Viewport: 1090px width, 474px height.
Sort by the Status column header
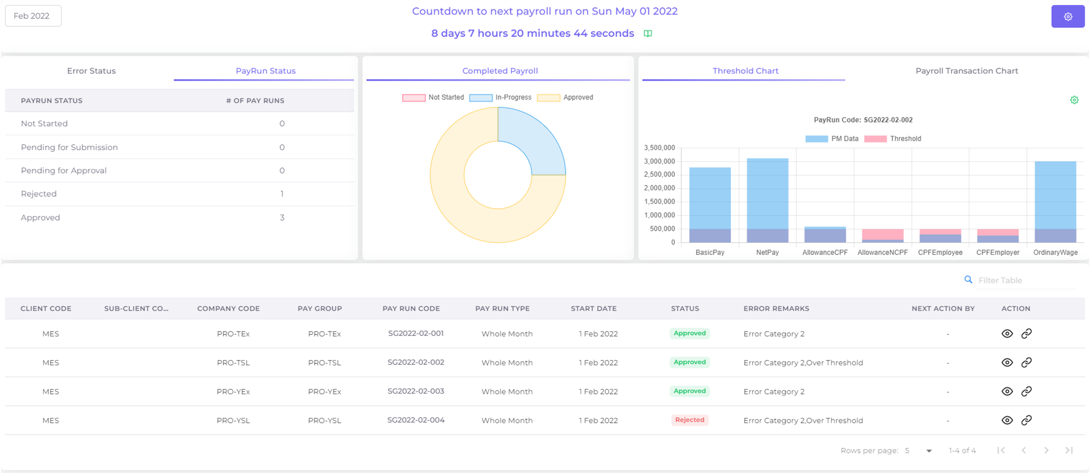click(685, 308)
